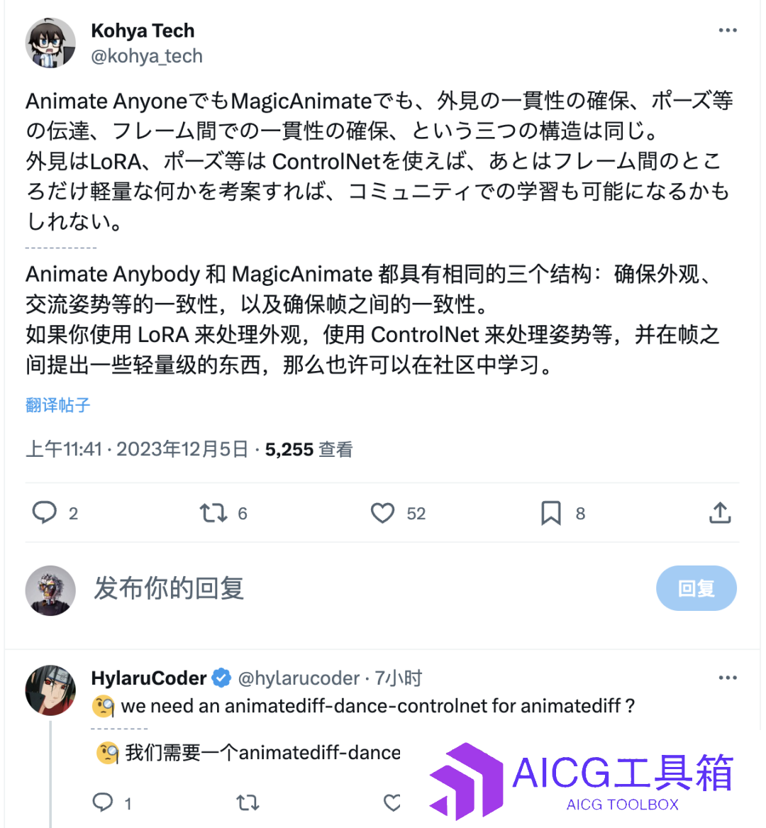The image size is (766, 828).
Task: Open the 5,255 查看 view count
Action: 309,449
